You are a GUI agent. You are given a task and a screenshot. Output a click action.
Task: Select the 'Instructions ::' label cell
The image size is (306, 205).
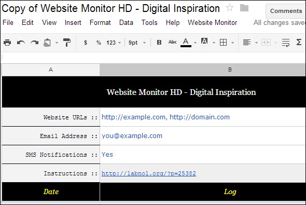click(x=51, y=173)
